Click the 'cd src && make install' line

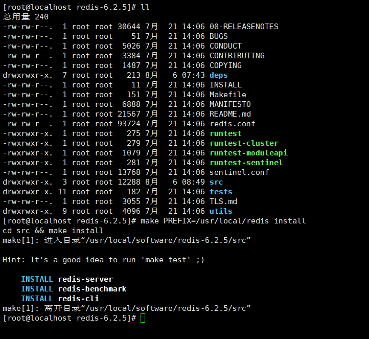click(x=53, y=231)
